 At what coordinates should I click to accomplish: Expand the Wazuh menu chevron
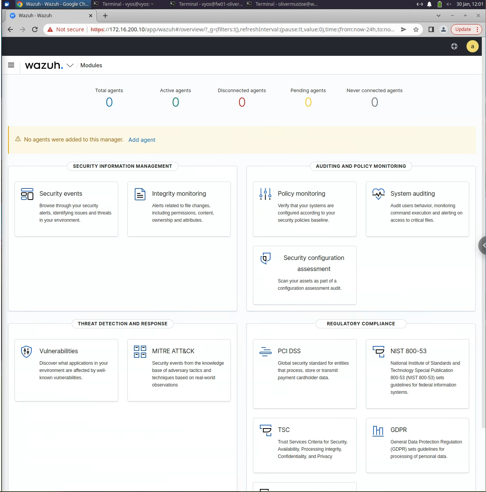(x=70, y=65)
